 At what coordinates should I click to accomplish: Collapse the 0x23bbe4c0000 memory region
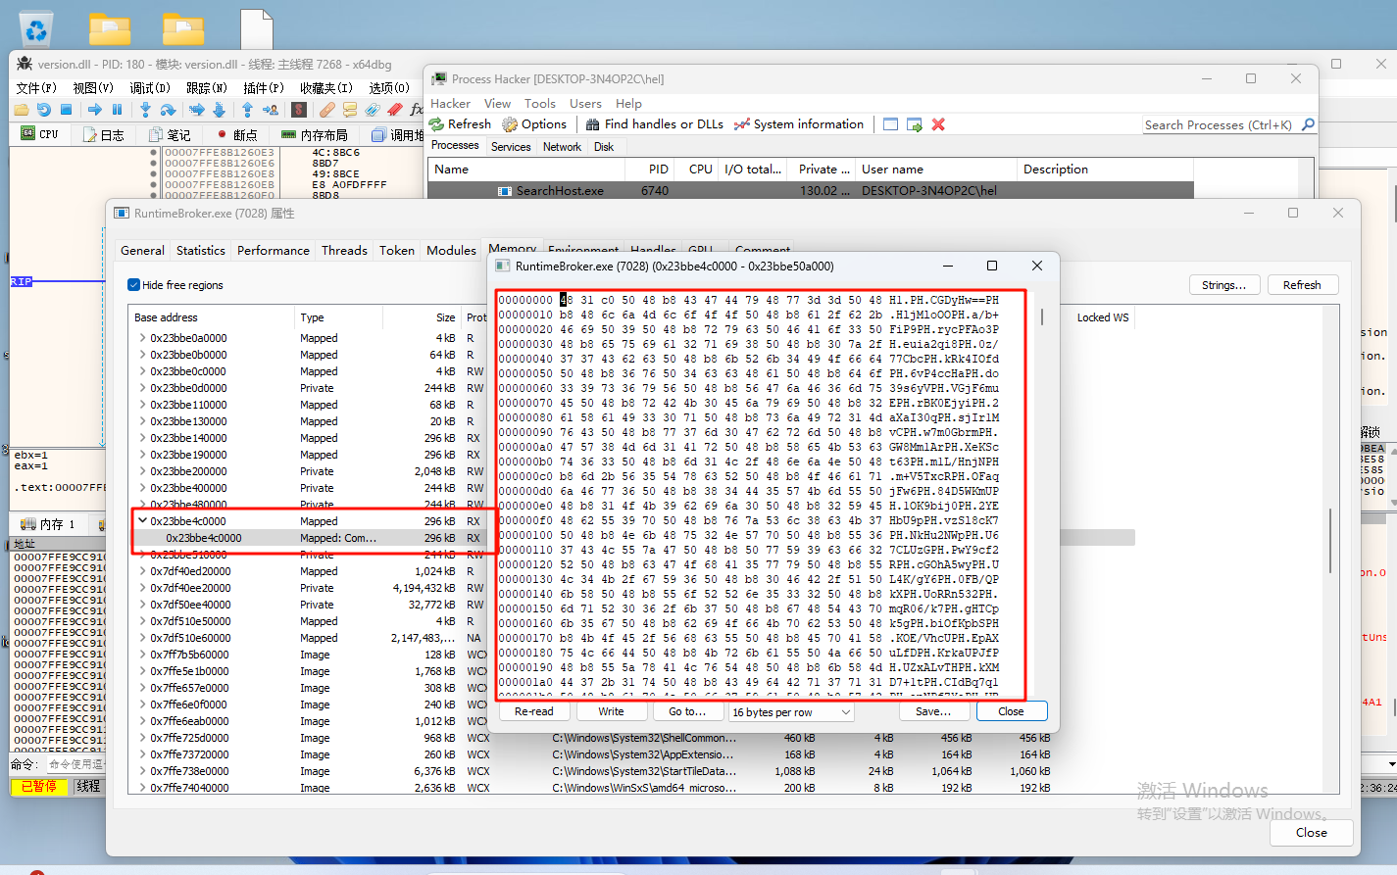click(142, 521)
